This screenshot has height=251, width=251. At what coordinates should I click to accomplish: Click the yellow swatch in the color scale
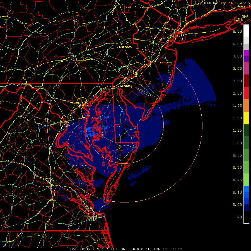point(246,118)
